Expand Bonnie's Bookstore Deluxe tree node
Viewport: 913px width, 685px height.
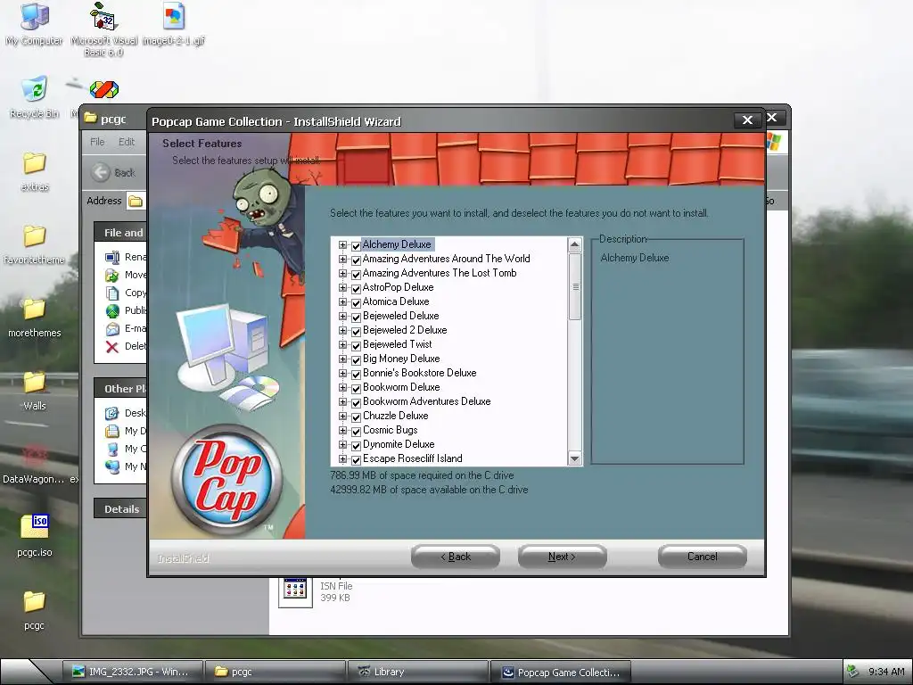[x=342, y=374]
